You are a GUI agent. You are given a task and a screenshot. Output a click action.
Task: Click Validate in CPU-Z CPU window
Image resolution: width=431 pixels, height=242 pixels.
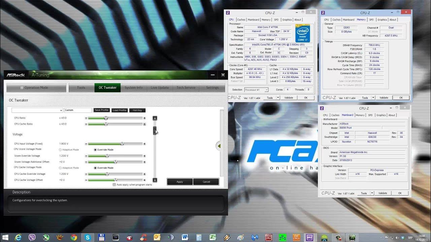[289, 98]
